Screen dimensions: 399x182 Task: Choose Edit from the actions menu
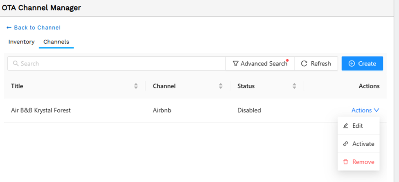[358, 126]
